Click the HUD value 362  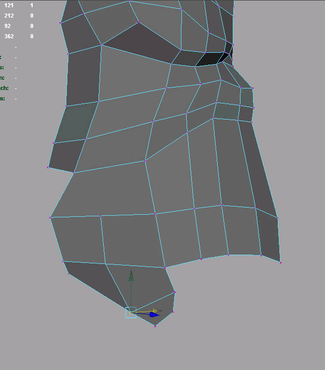9,36
